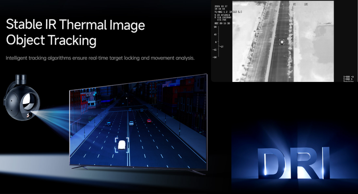Click the X-ERR tracking status readout

click(x=348, y=76)
